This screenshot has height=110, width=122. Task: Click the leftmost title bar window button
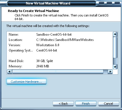point(102,3)
